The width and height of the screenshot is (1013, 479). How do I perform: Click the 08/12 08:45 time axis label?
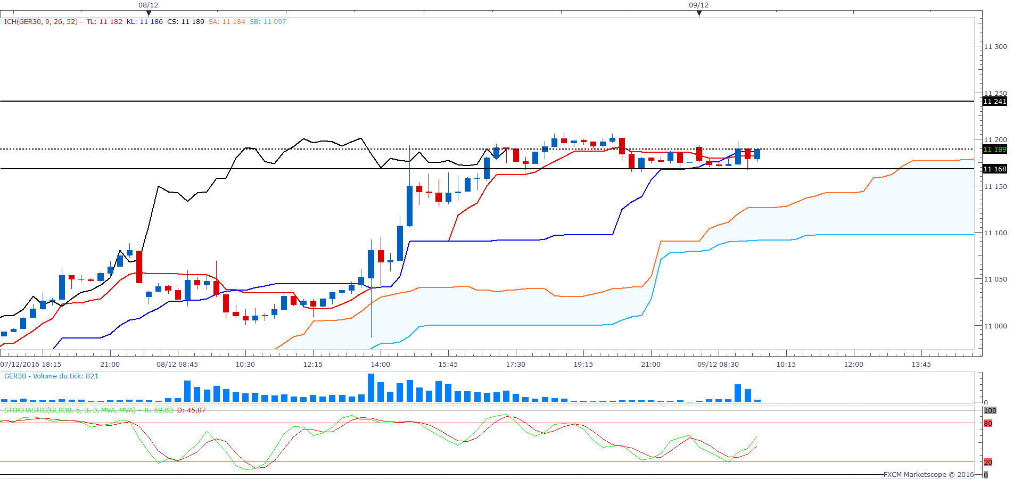[177, 365]
